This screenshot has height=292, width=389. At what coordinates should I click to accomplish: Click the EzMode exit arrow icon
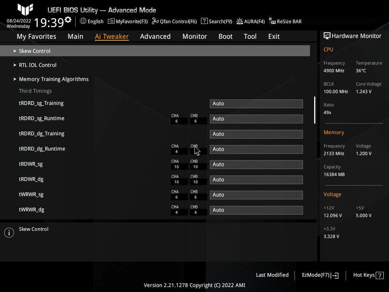click(335, 275)
